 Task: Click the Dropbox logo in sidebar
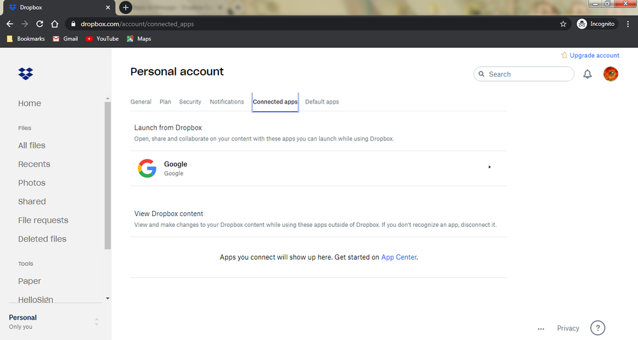(x=26, y=73)
